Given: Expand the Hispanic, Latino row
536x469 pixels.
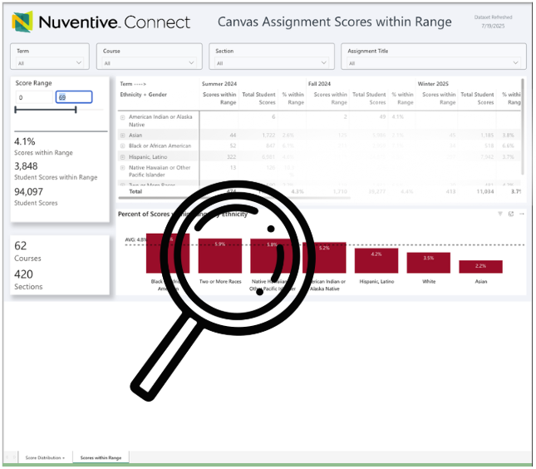Looking at the screenshot, I should (x=123, y=156).
